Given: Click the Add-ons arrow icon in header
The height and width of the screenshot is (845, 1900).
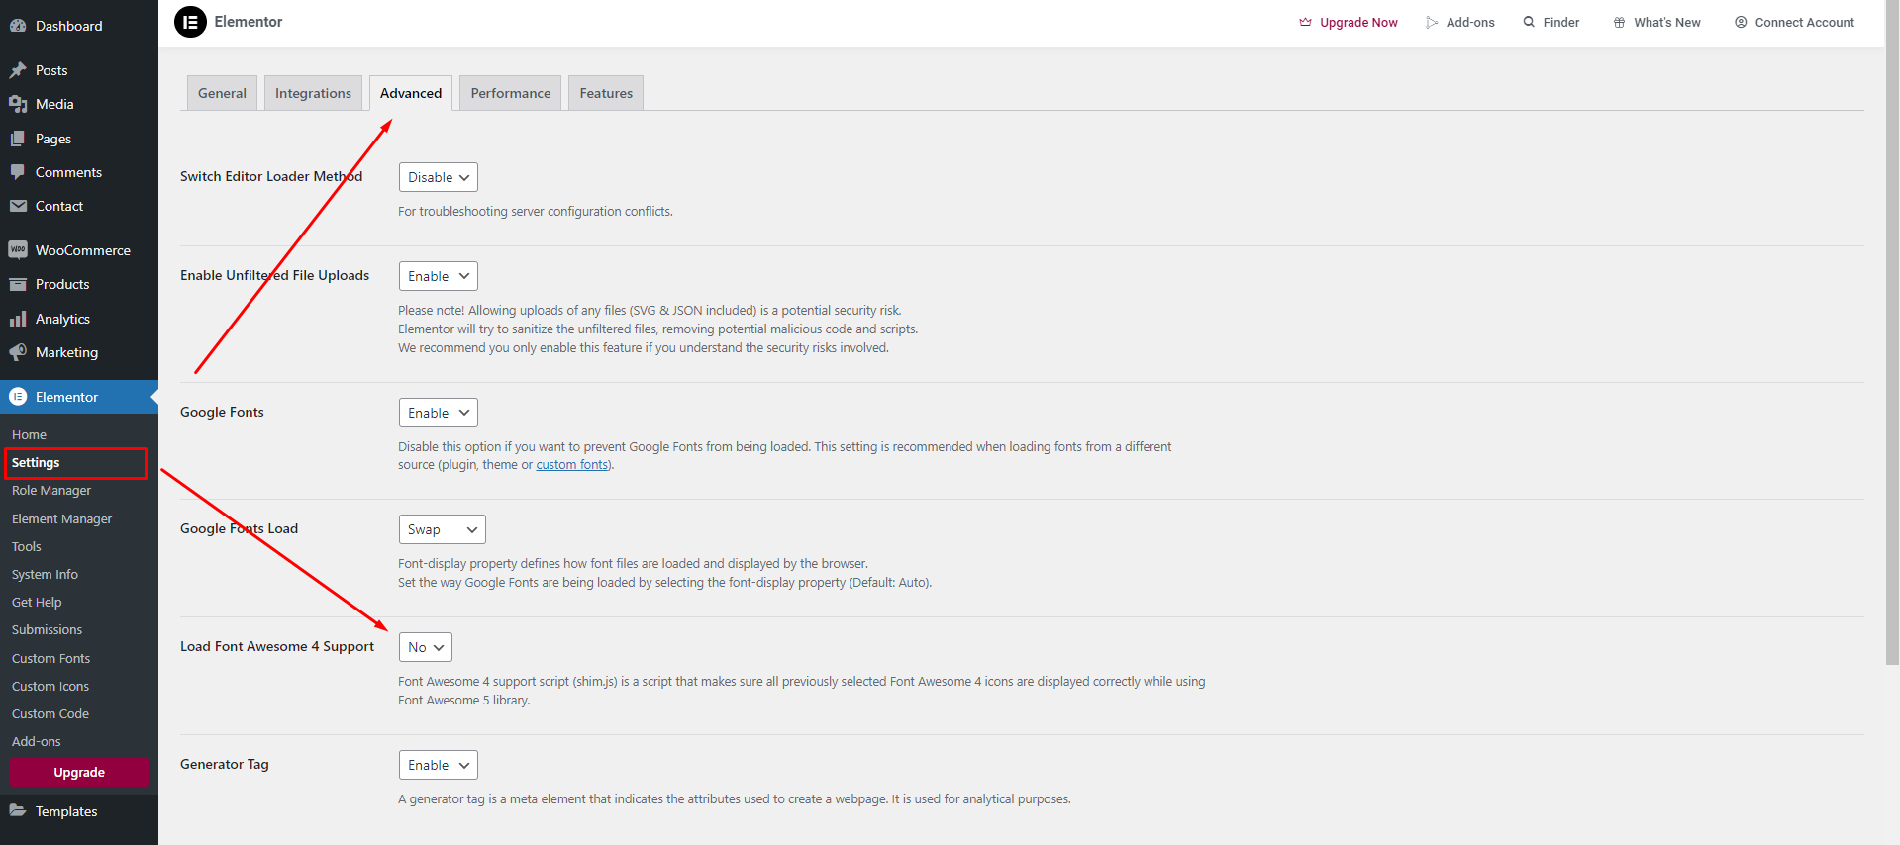Looking at the screenshot, I should pos(1432,22).
